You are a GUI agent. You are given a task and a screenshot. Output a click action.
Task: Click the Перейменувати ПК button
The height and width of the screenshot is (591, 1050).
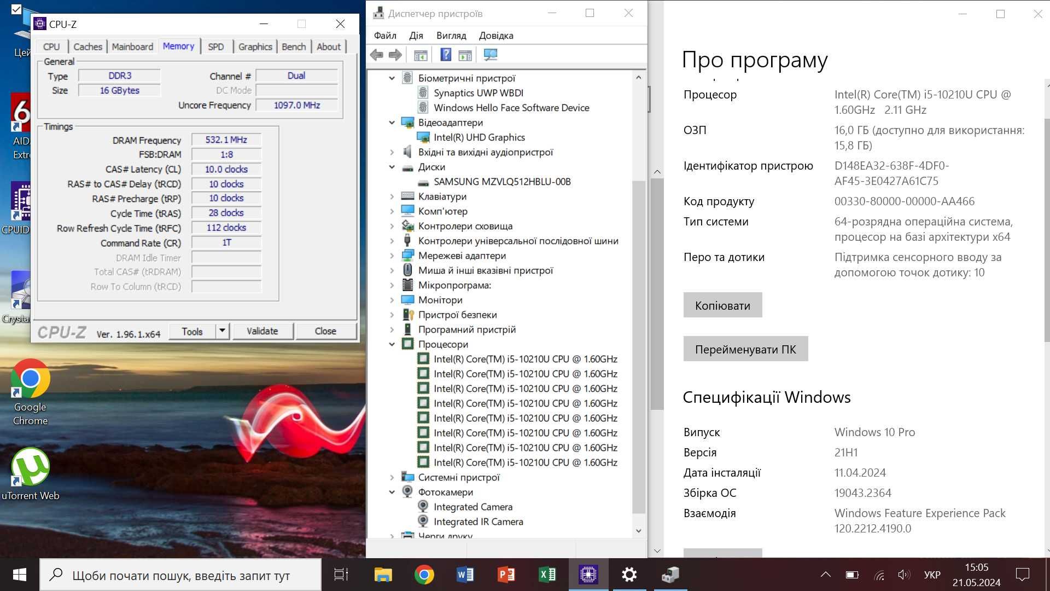745,349
